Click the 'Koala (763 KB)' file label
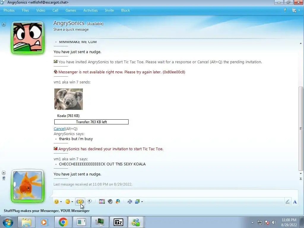This screenshot has width=304, height=228. pyautogui.click(x=69, y=116)
